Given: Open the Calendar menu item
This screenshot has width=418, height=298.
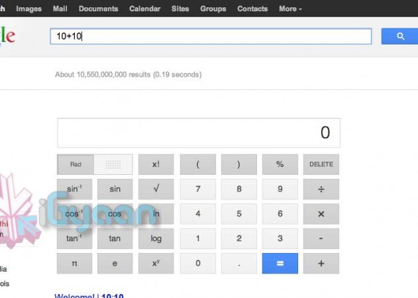Looking at the screenshot, I should [144, 9].
